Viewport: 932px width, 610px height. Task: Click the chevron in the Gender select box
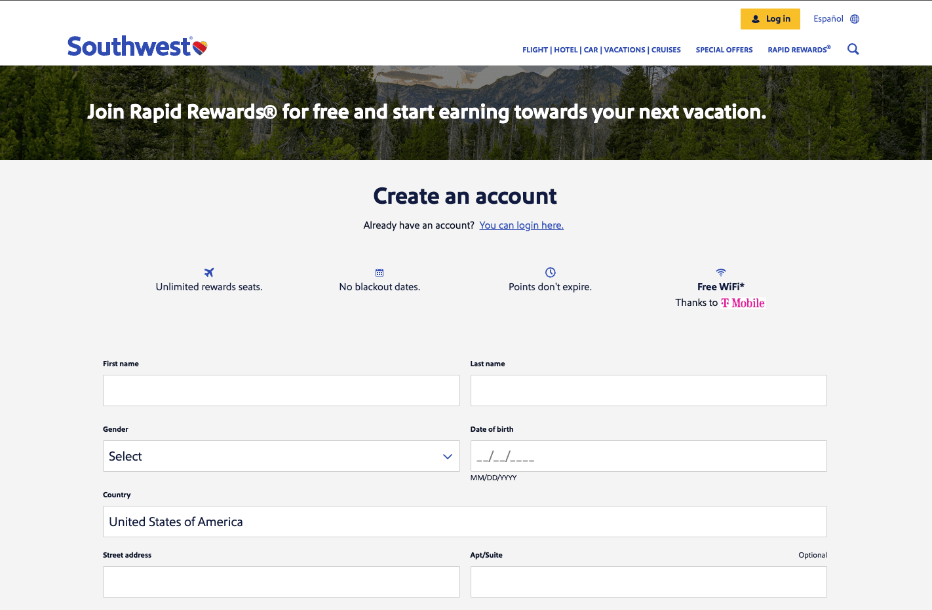447,456
